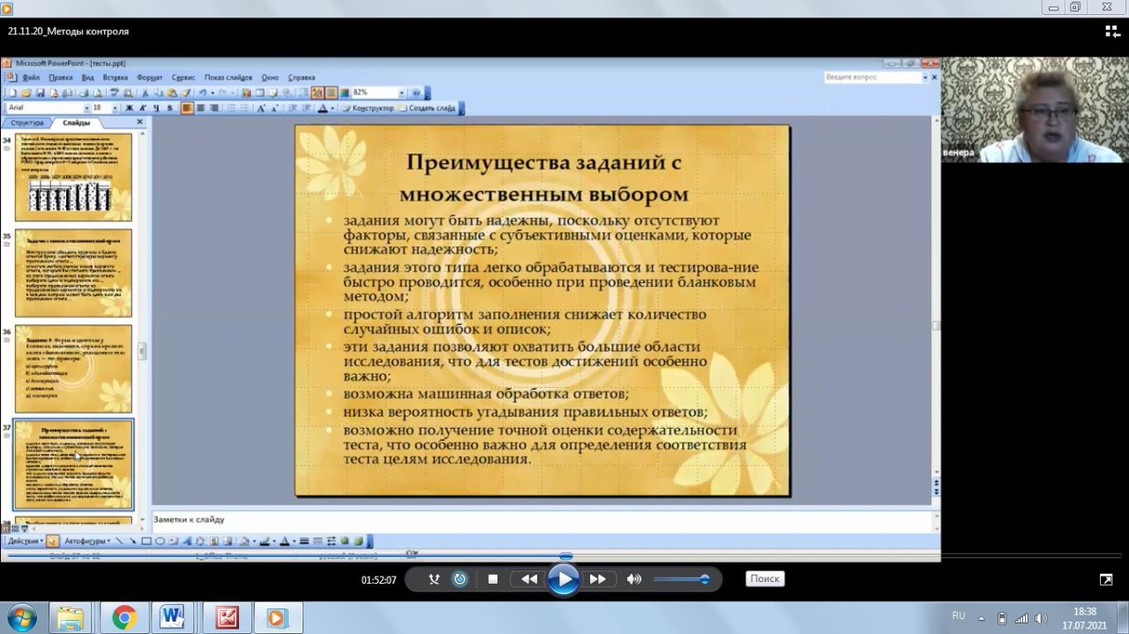Select slide 35 thumbnail in the panel
The height and width of the screenshot is (634, 1129).
click(x=73, y=273)
